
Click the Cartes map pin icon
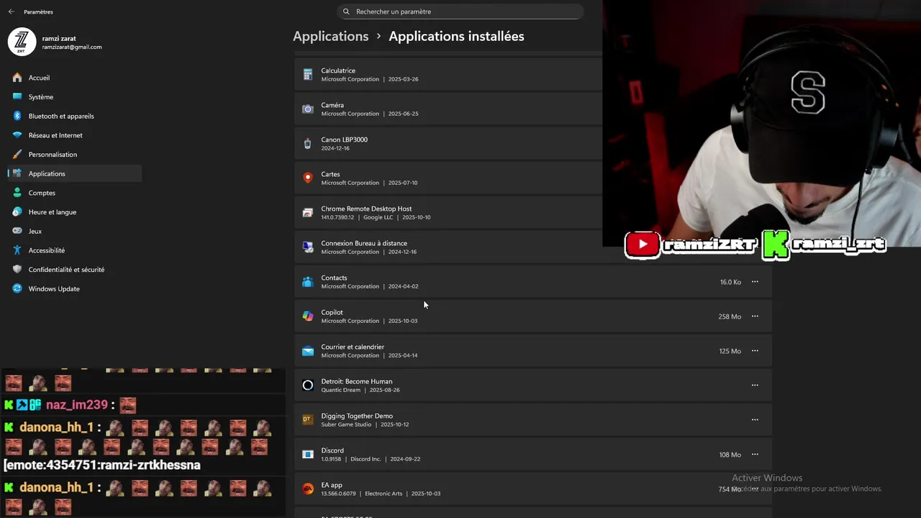tap(308, 178)
